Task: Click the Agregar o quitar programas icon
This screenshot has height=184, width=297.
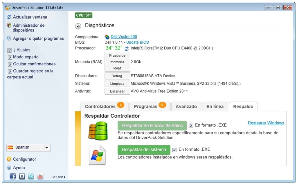Action: [x=9, y=38]
